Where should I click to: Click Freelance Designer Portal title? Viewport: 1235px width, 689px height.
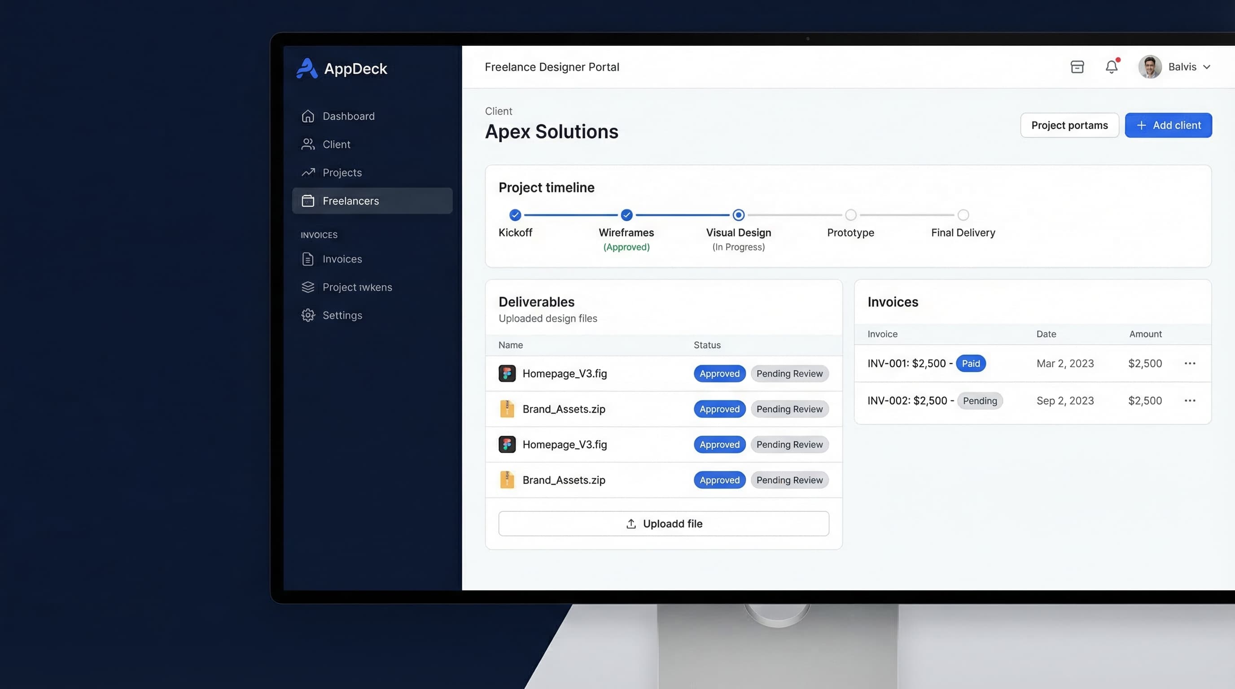552,67
